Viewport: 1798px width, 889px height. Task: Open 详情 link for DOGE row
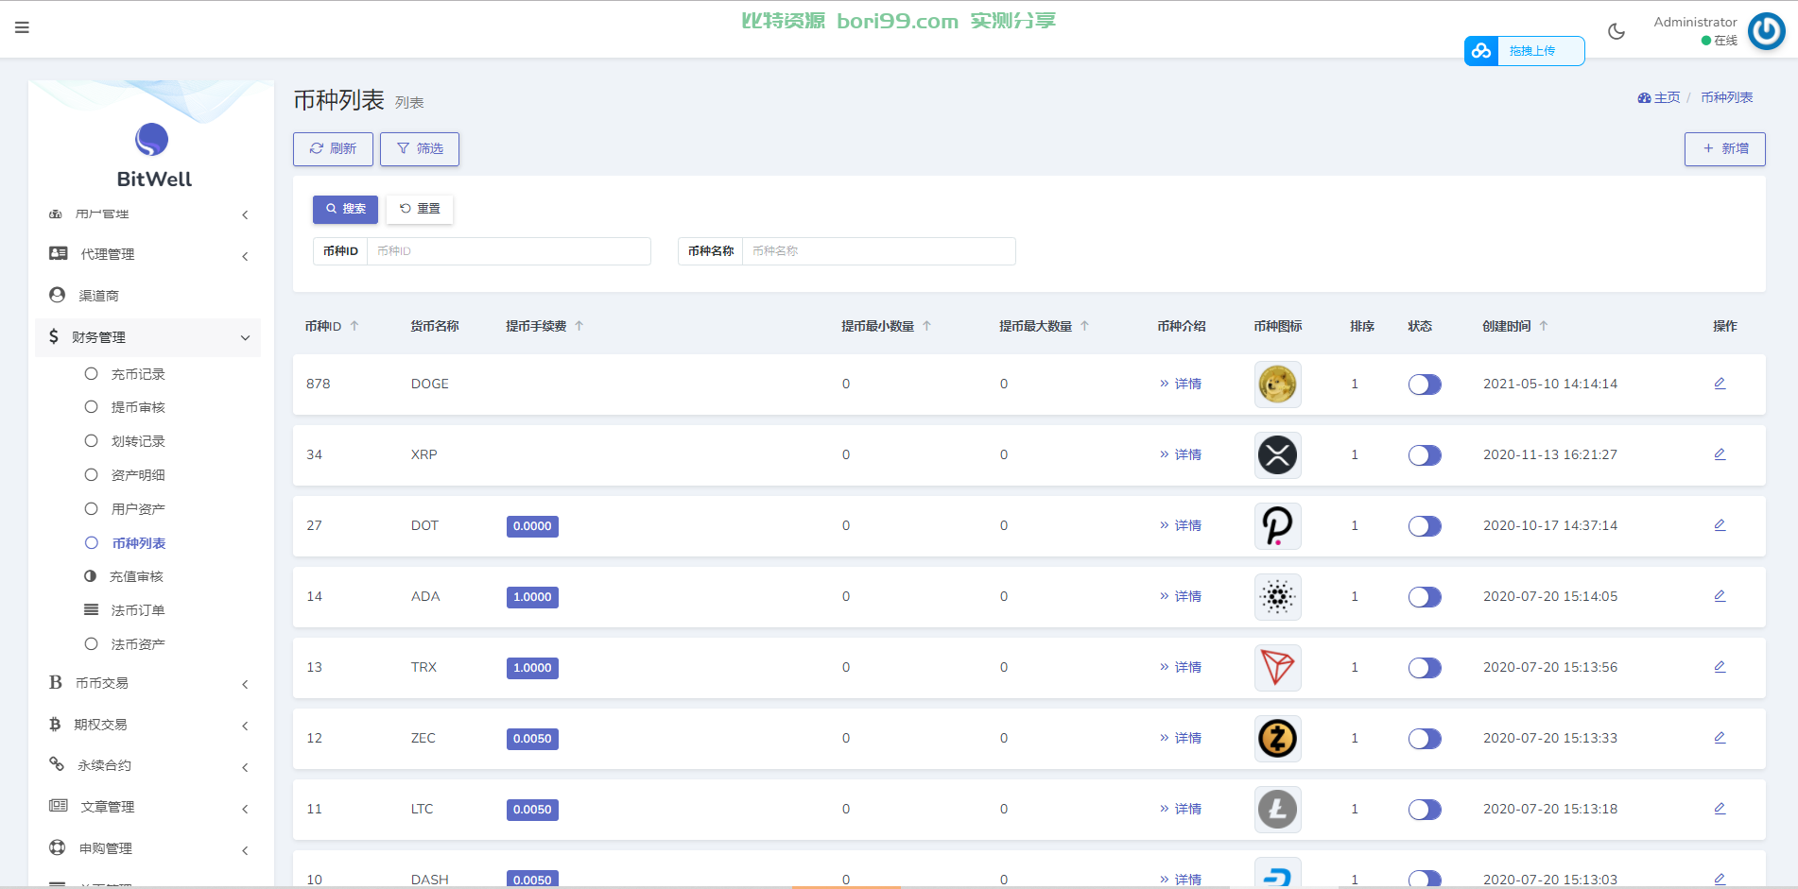[x=1181, y=384]
